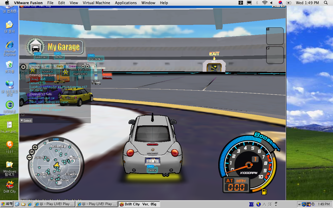This screenshot has height=208, width=333.
Task: Open the Apple menu
Action: coord(7,3)
